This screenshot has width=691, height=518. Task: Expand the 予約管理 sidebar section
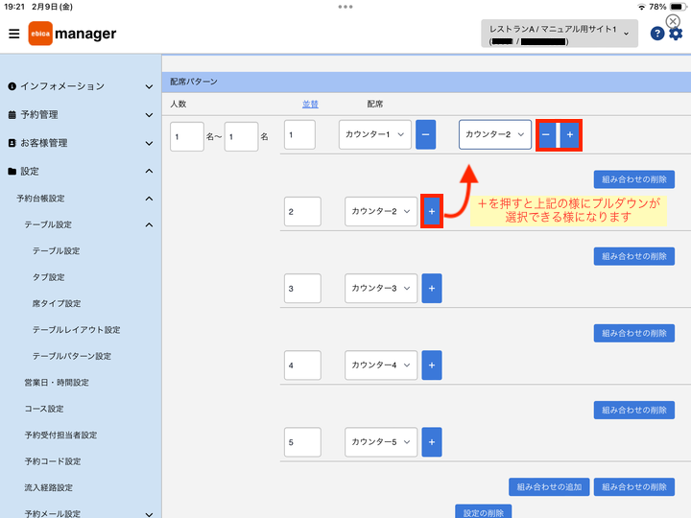tap(81, 115)
